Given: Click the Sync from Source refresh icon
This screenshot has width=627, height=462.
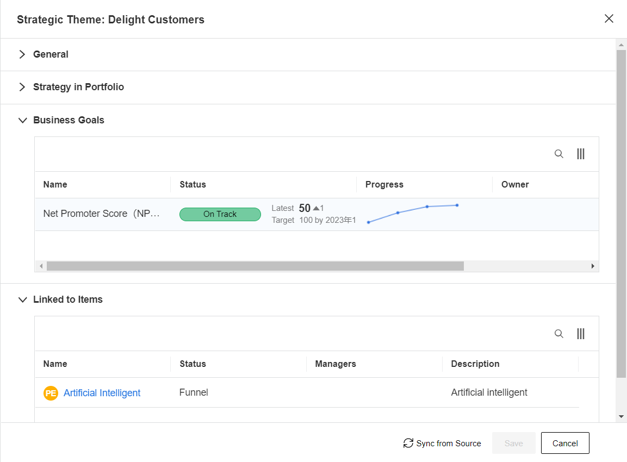Looking at the screenshot, I should coord(408,444).
